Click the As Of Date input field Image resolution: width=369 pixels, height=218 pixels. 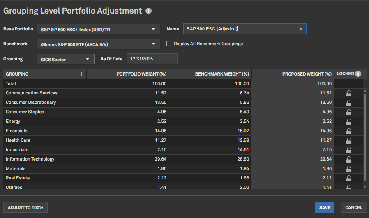pos(152,59)
